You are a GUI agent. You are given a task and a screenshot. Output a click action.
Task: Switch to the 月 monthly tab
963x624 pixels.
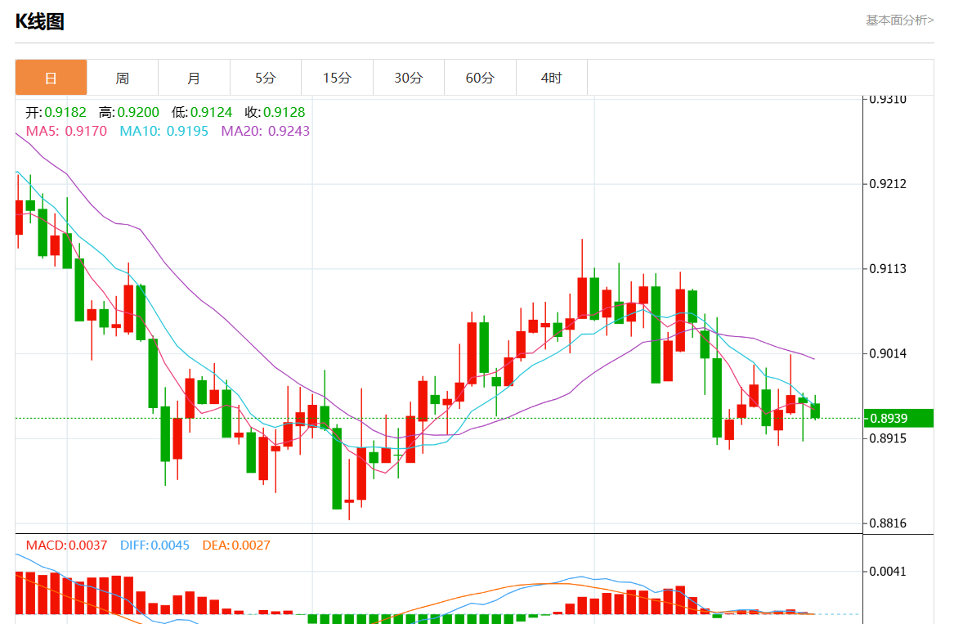(194, 78)
